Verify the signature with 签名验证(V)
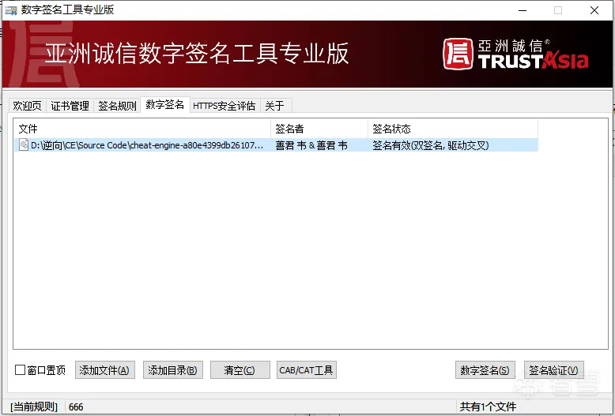Screen dimensions: 615x416 click(554, 369)
